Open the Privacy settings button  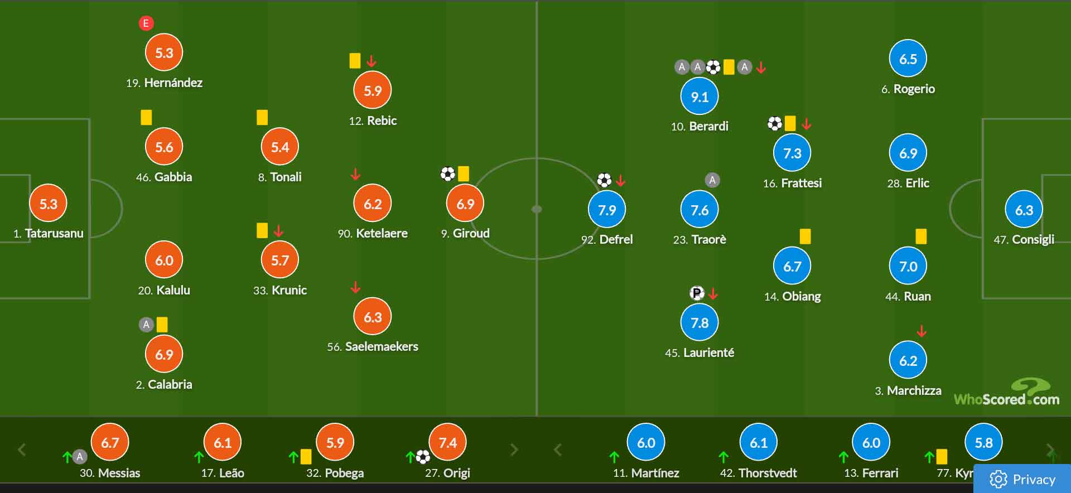tap(1022, 479)
